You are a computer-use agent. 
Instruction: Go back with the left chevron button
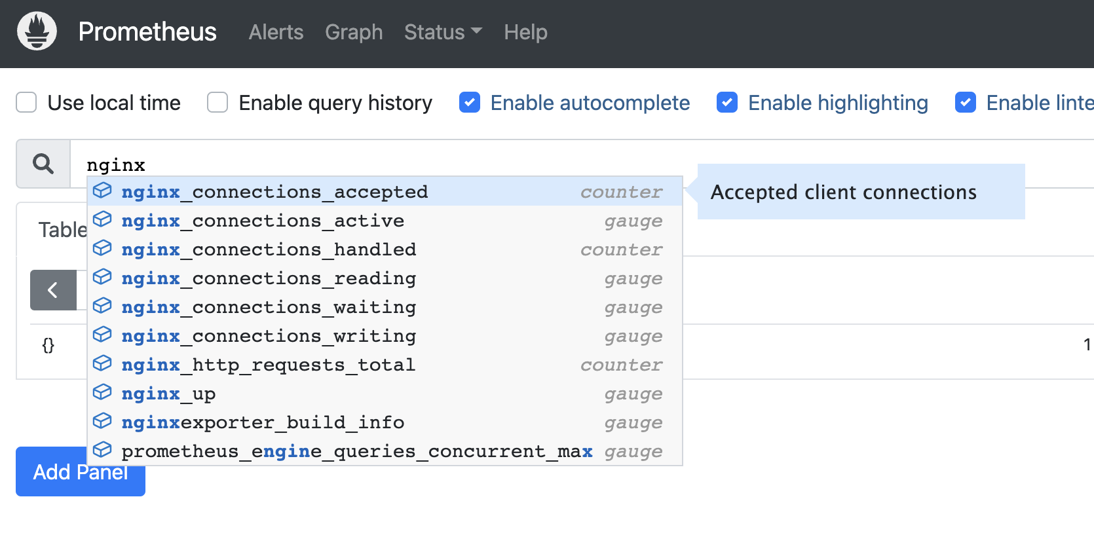coord(53,290)
